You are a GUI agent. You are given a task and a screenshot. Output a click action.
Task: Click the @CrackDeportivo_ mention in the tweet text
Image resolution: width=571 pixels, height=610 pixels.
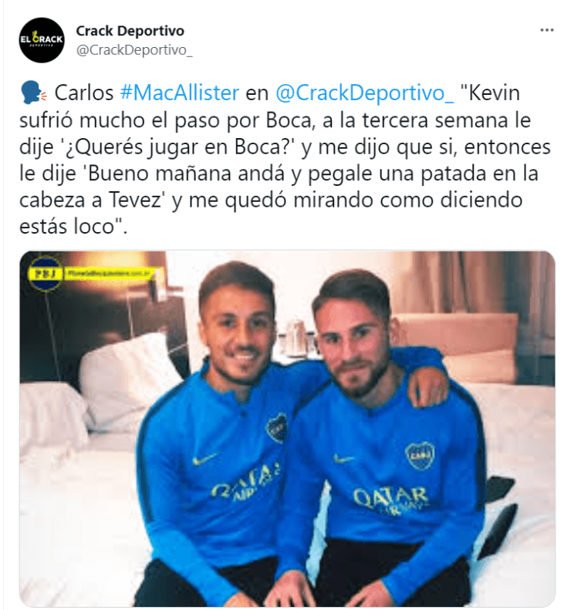pos(364,93)
